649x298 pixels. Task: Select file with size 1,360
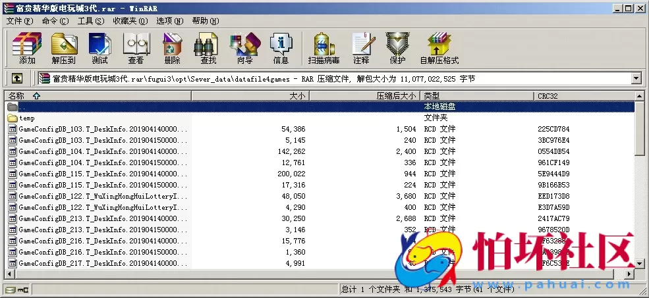click(319, 252)
